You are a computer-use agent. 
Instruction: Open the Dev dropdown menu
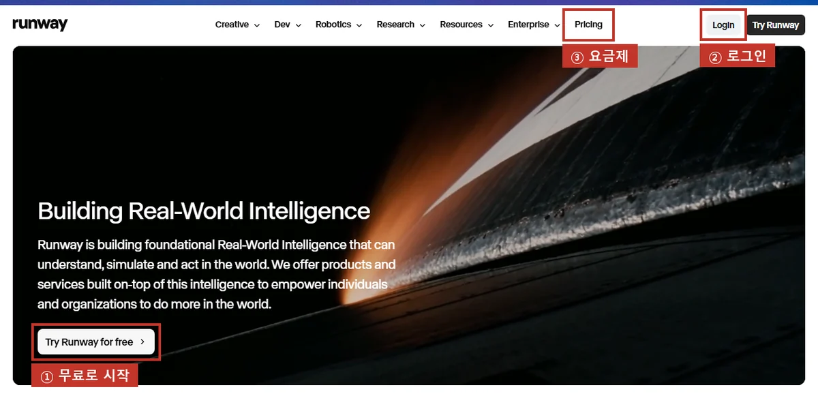click(288, 25)
